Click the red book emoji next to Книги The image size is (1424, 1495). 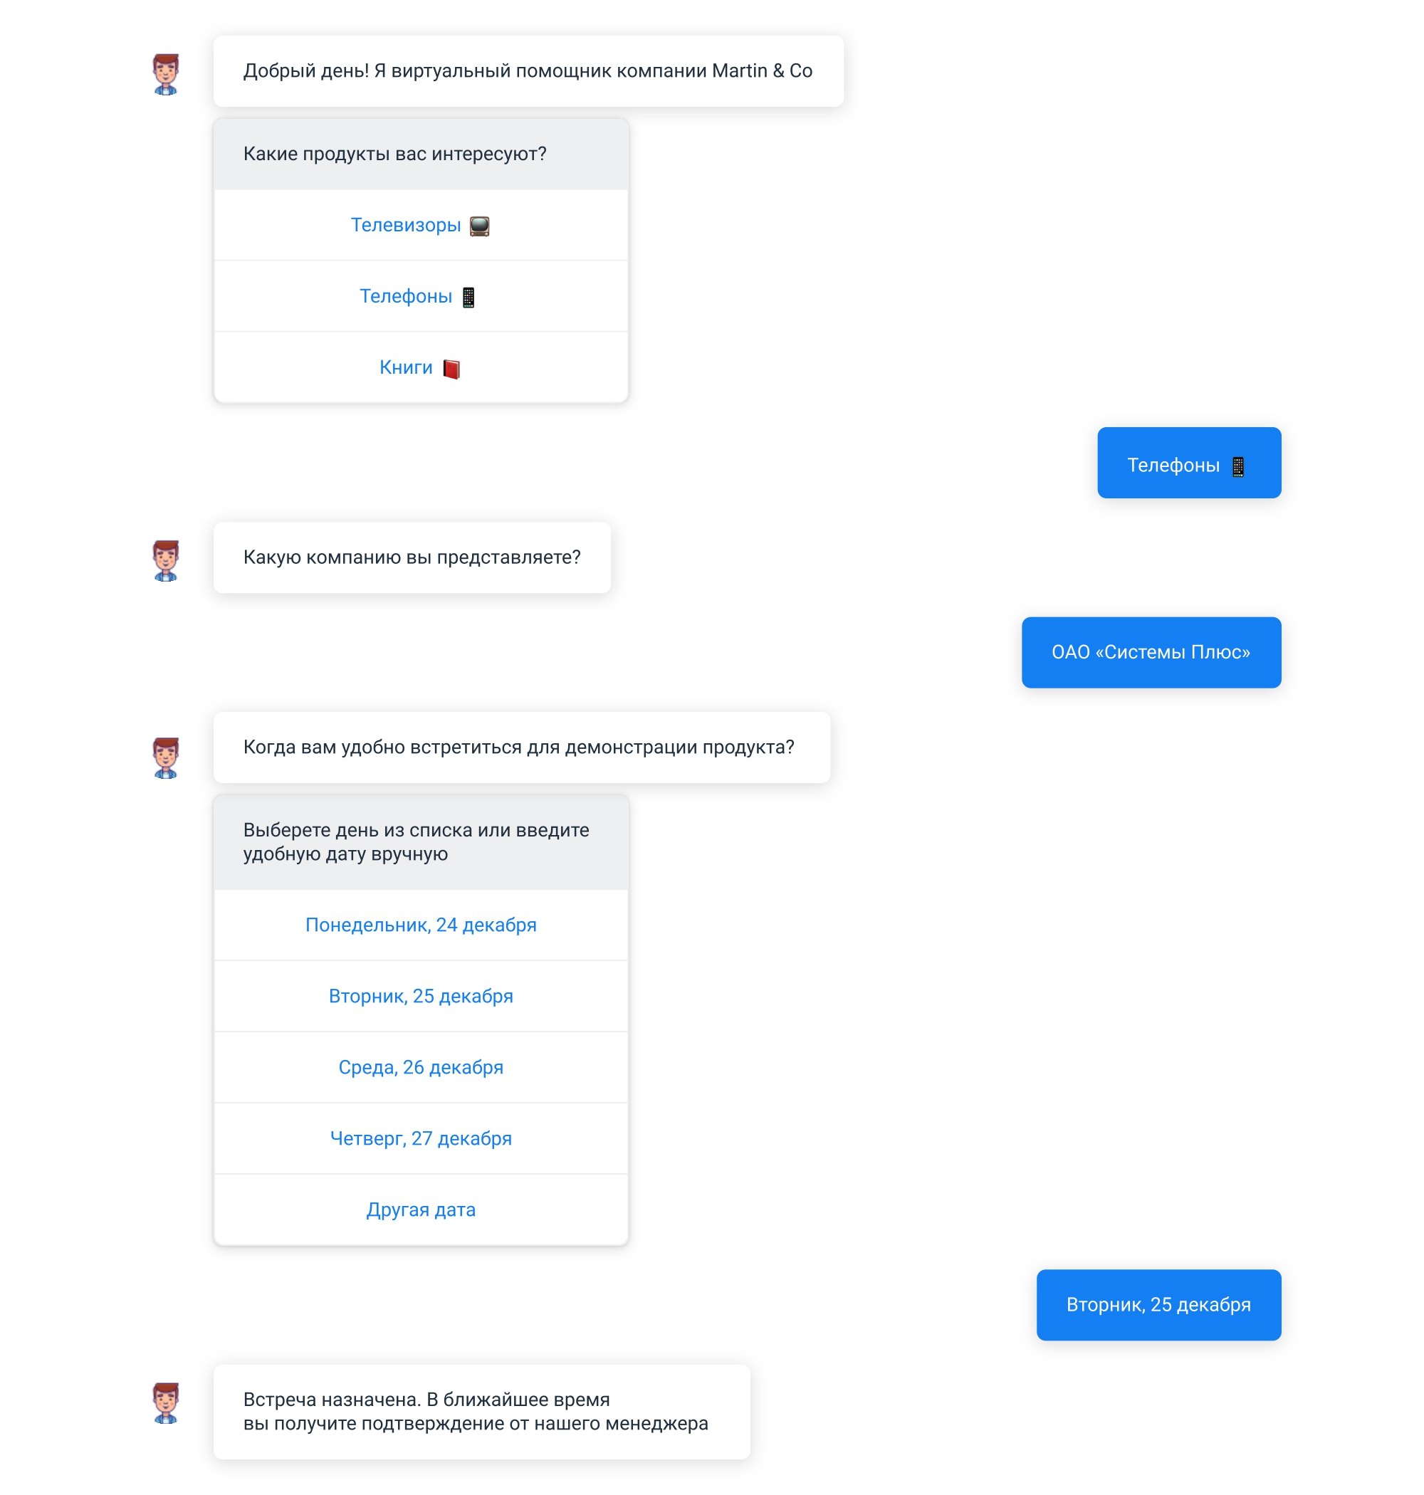click(451, 369)
